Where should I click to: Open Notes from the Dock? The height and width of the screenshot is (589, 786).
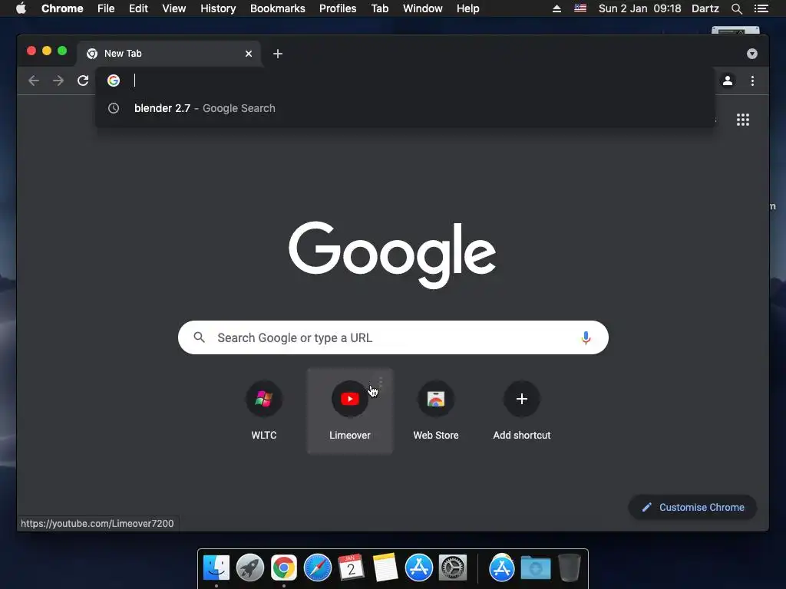click(x=385, y=568)
